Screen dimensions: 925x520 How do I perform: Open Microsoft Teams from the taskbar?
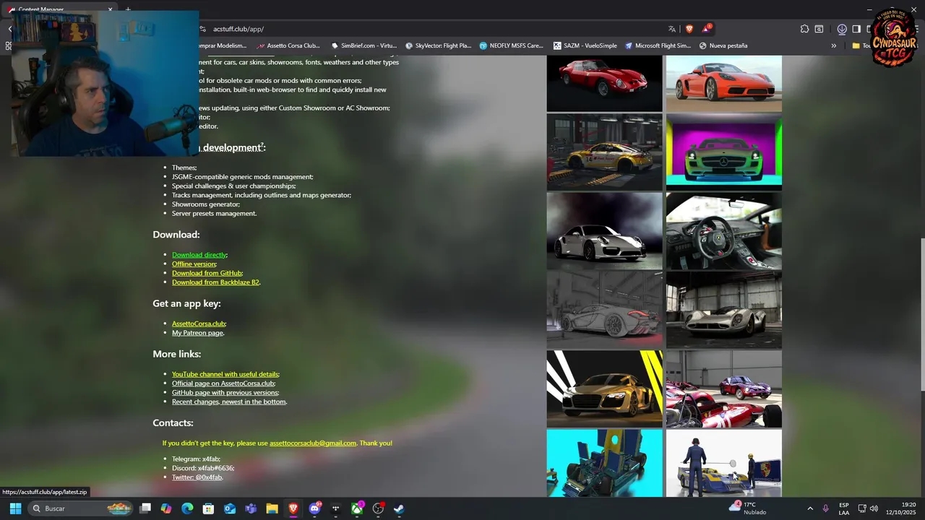tap(251, 508)
